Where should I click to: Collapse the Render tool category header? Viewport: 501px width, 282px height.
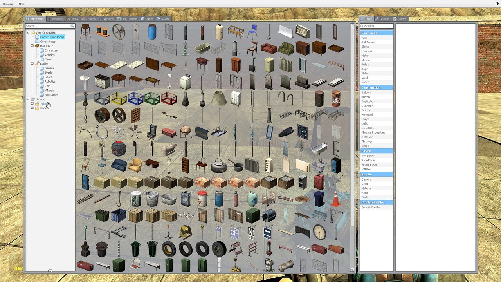pos(377,174)
